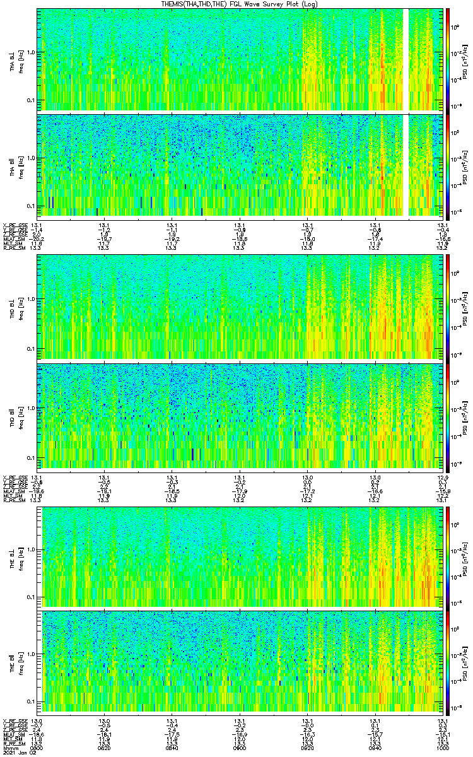
Task: Click the 'X_RE_GSE' row label under the THE panels
Action: (x=15, y=720)
